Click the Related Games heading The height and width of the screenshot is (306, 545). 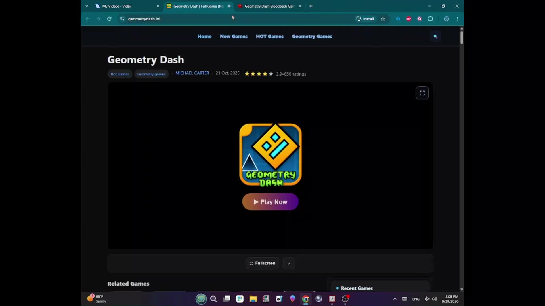click(x=128, y=284)
